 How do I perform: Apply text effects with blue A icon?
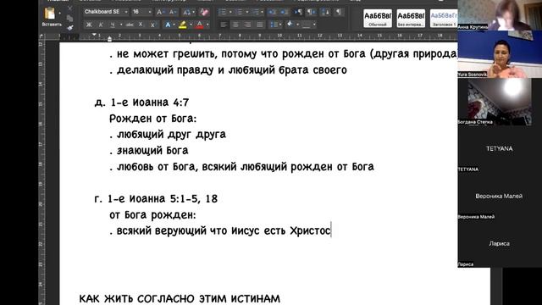coord(168,25)
